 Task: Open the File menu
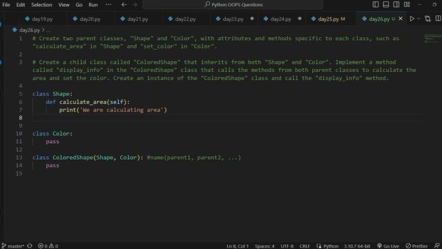(x=6, y=5)
